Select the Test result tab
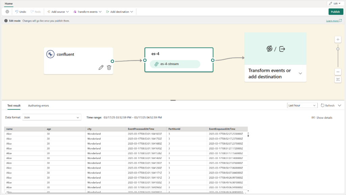 (x=14, y=106)
